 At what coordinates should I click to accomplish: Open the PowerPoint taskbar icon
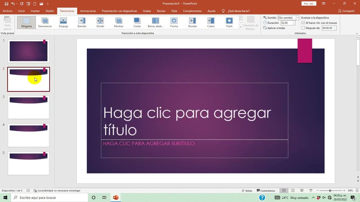[x=115, y=198]
